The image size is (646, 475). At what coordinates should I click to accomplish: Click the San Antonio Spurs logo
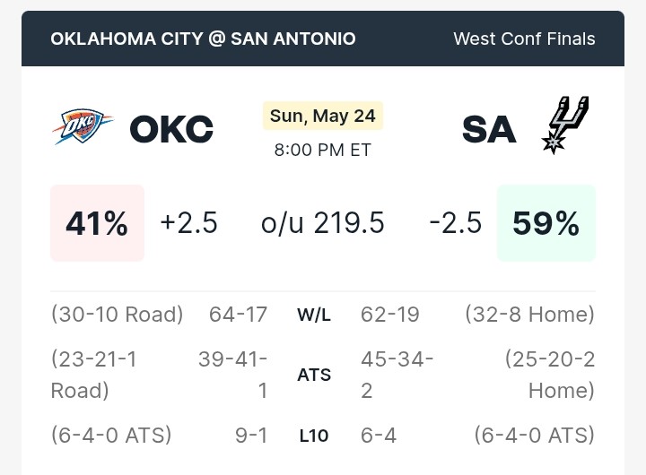click(565, 125)
